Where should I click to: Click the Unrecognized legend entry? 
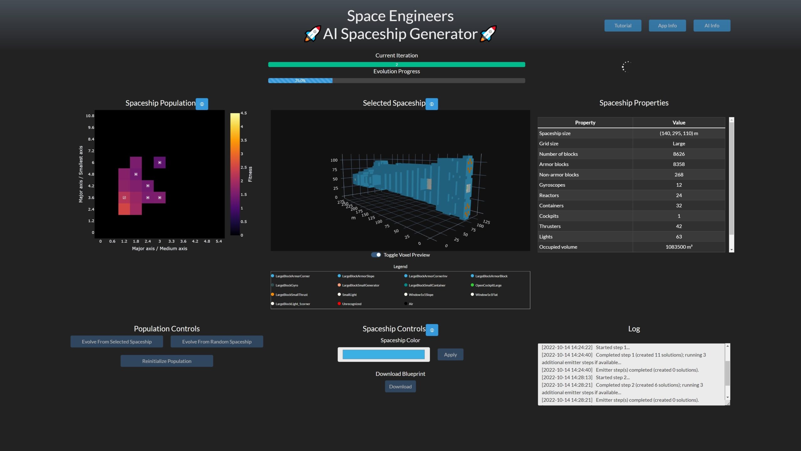click(349, 304)
